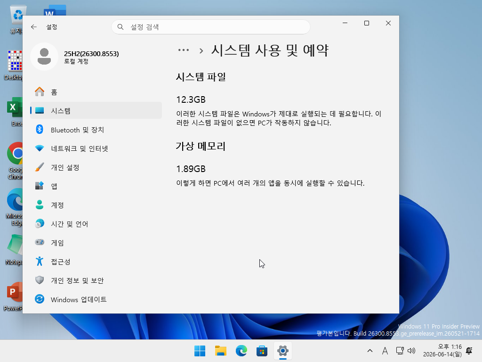
Task: Click the 시간 및 언어 globe-clock icon
Action: click(40, 223)
